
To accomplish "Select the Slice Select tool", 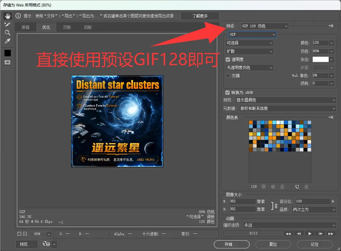I will coord(7,24).
